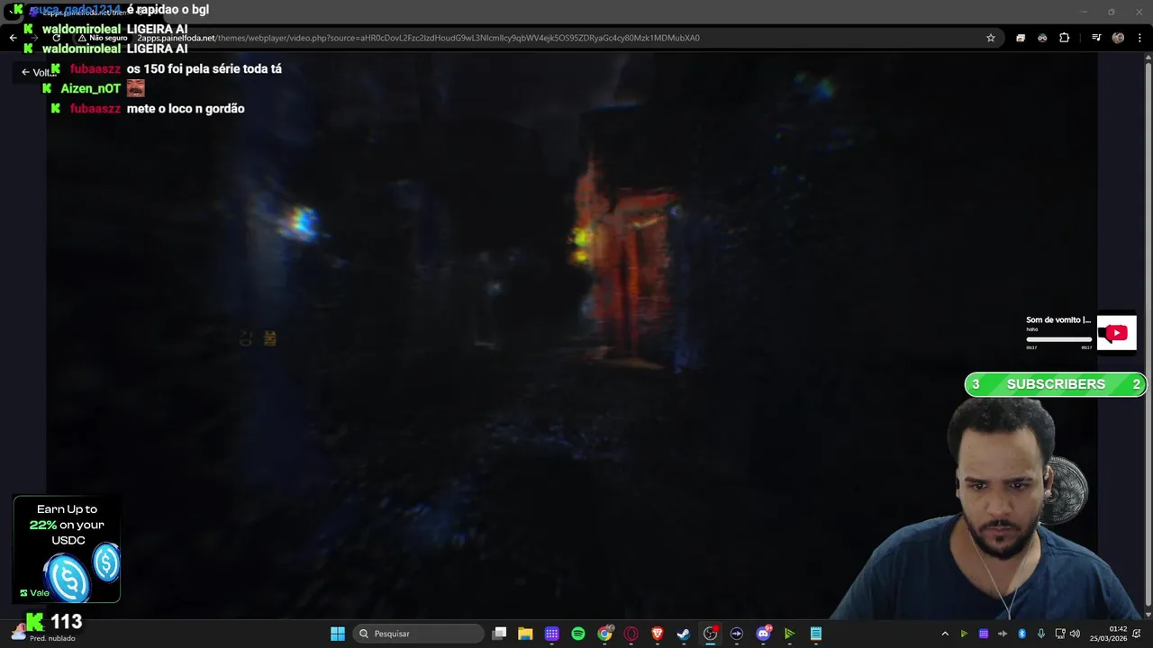Click the 'Som de vomito' track progress bar
The width and height of the screenshot is (1153, 648).
(x=1058, y=339)
